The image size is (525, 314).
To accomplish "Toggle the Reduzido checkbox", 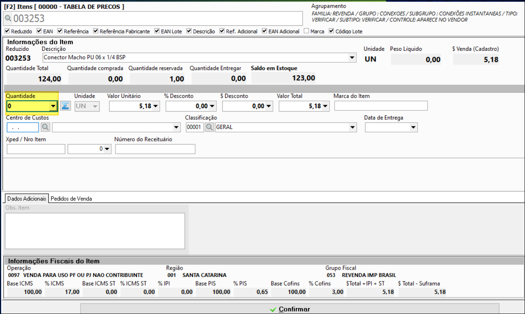I will pyautogui.click(x=7, y=31).
